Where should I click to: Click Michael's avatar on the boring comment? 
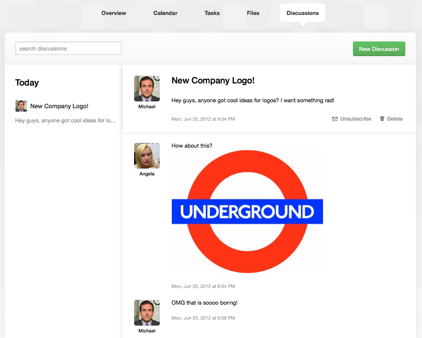[x=147, y=313]
